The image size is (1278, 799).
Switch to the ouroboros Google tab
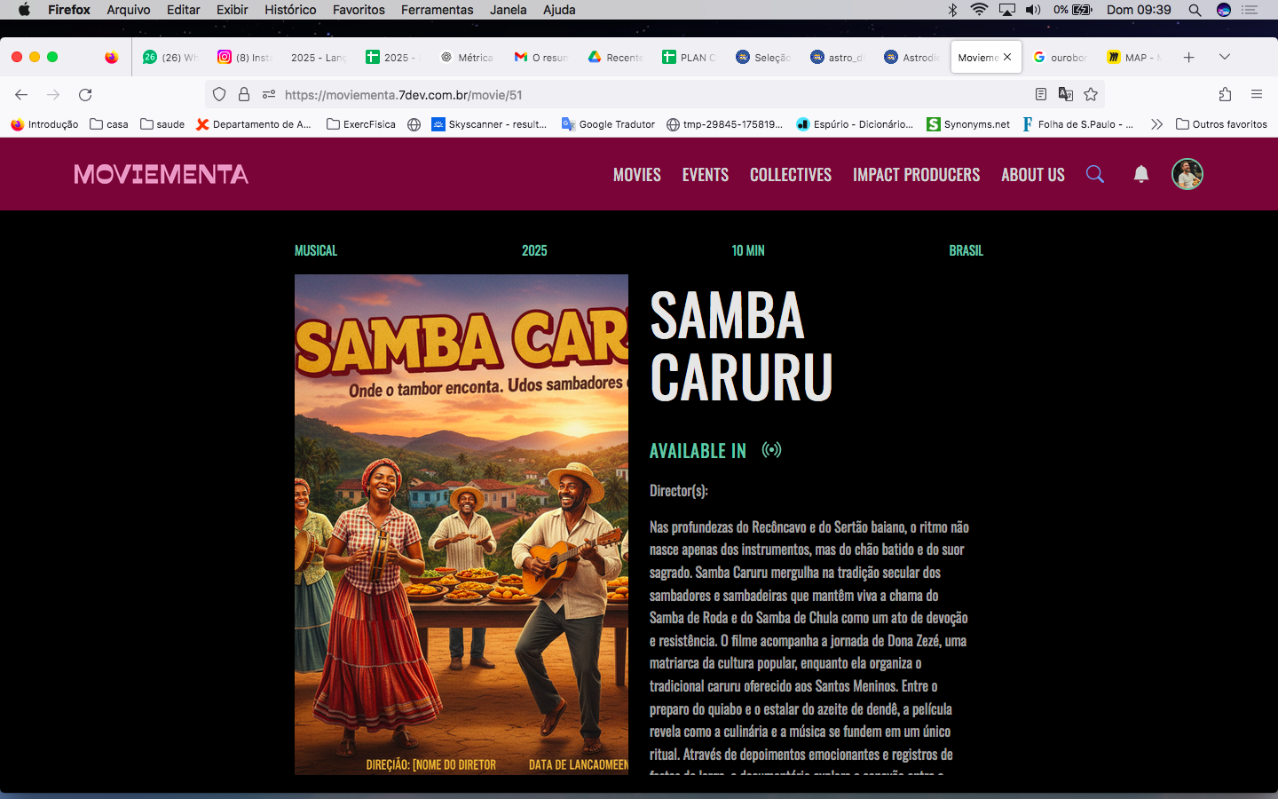pos(1060,57)
